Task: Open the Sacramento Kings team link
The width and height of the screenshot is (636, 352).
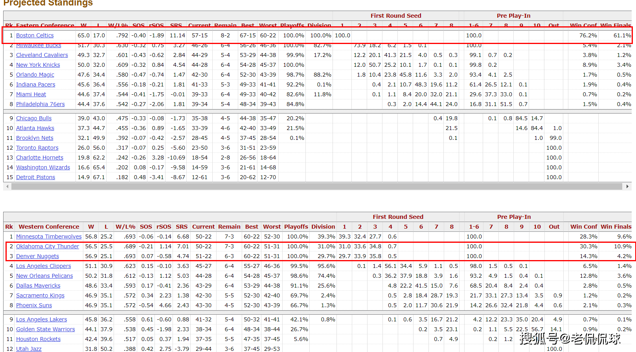Action: (x=40, y=295)
